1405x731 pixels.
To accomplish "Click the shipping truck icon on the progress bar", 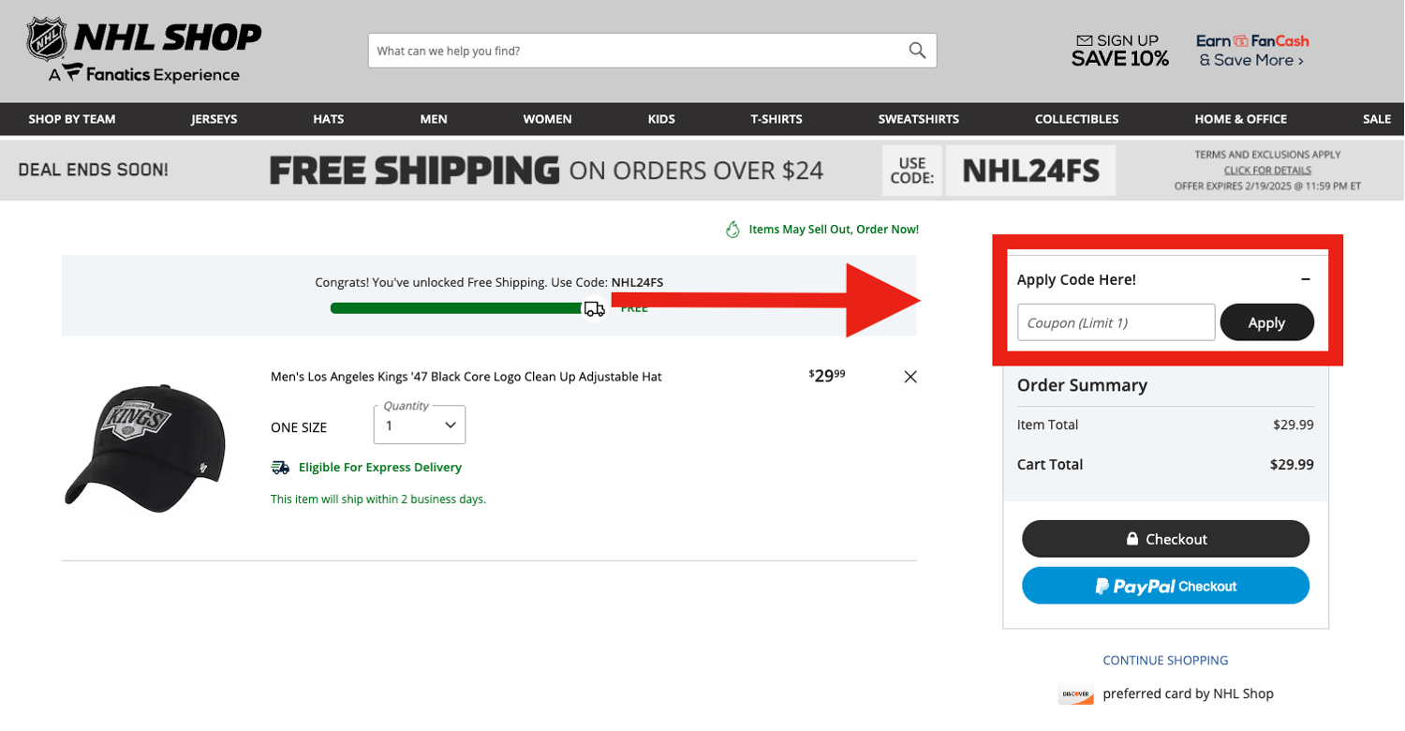I will pyautogui.click(x=595, y=307).
